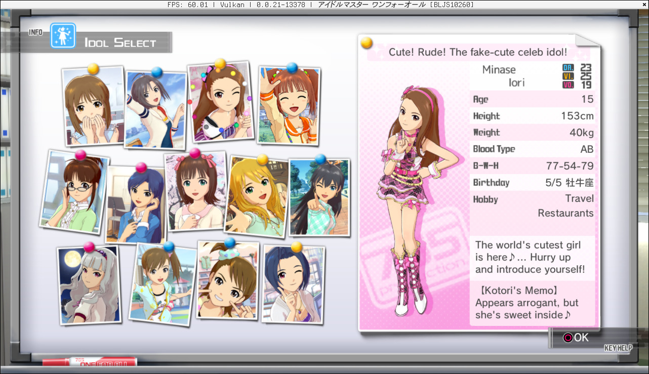Click the hobby entry 'Restaurants'
This screenshot has height=374, width=649.
(565, 213)
